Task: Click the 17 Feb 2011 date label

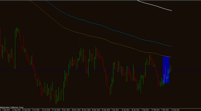Action: point(155,110)
